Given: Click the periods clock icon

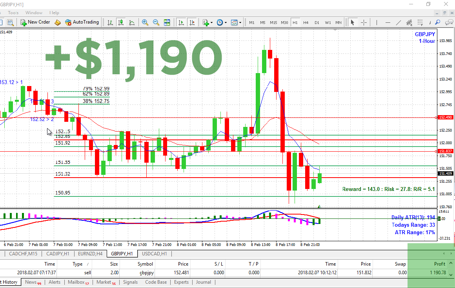Looking at the screenshot, I should coord(220,22).
